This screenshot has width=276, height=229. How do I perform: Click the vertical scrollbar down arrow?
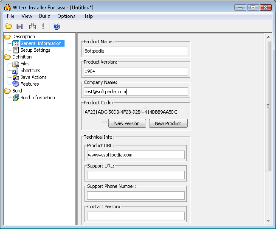[268, 221]
